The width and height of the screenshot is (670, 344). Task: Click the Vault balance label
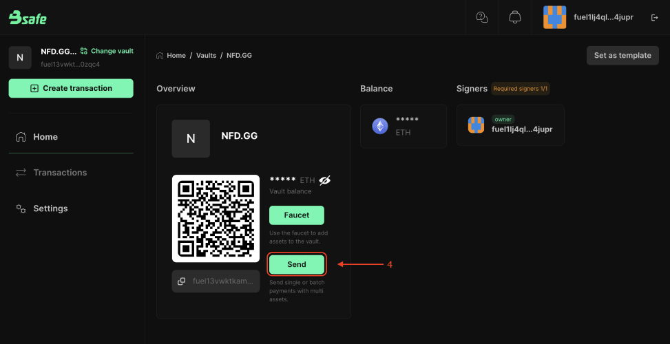290,191
